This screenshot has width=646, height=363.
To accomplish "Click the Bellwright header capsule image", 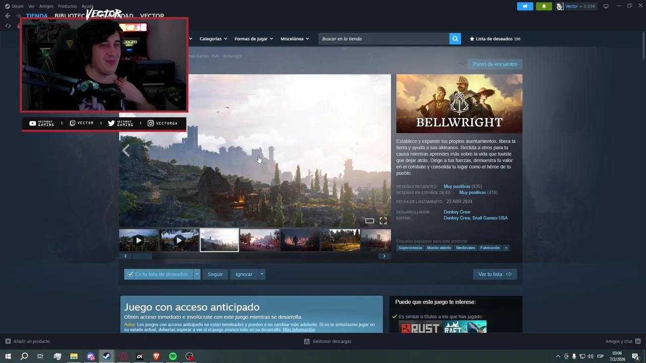I will 459,104.
